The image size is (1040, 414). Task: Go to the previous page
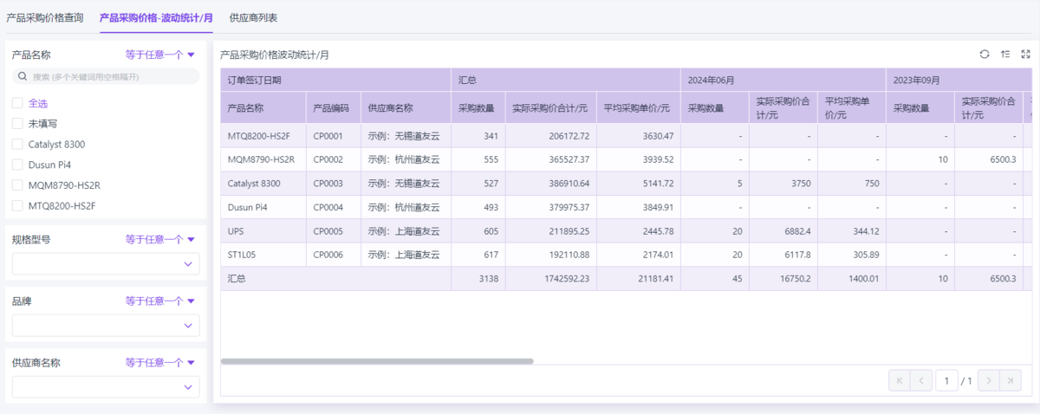point(922,380)
